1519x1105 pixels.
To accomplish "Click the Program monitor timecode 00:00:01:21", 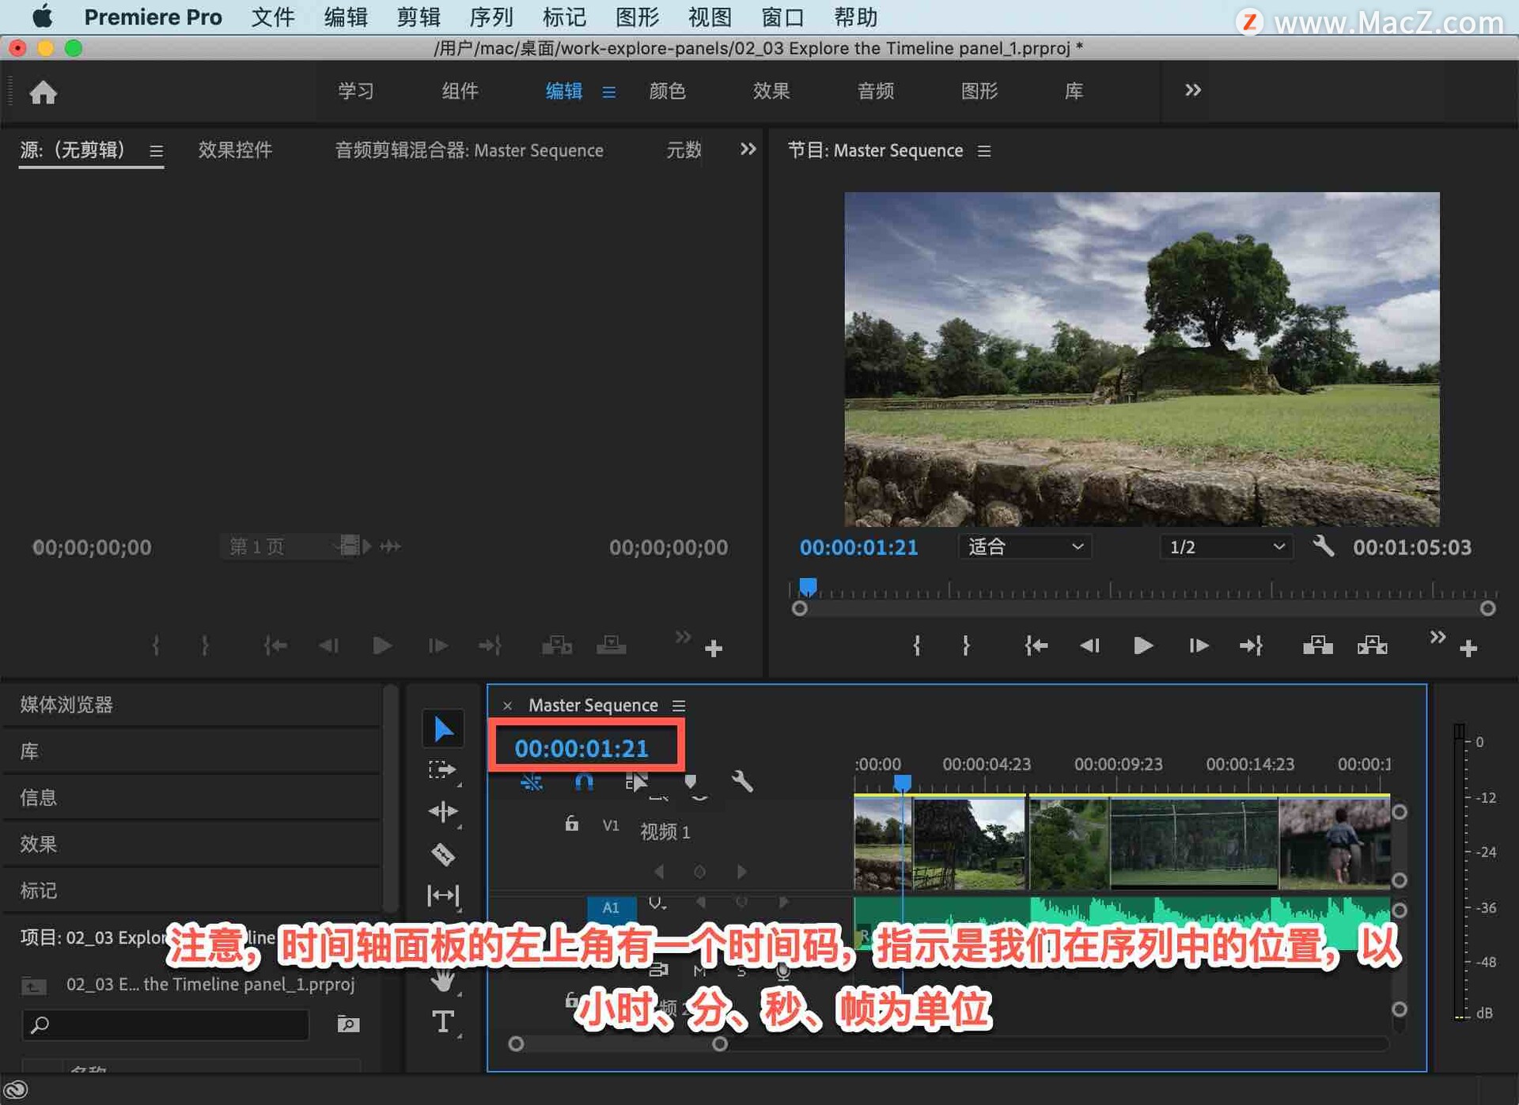I will tap(858, 547).
